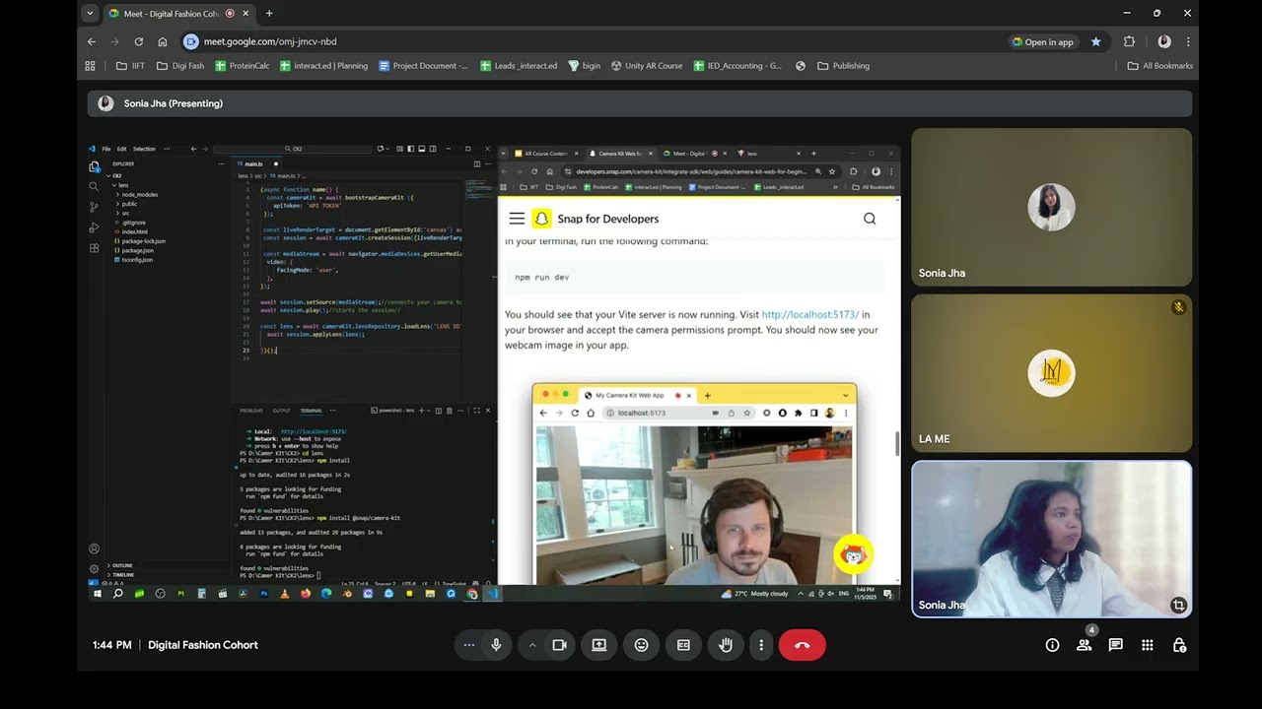Raise hand in the Meet call
Image resolution: width=1262 pixels, height=709 pixels.
point(726,645)
